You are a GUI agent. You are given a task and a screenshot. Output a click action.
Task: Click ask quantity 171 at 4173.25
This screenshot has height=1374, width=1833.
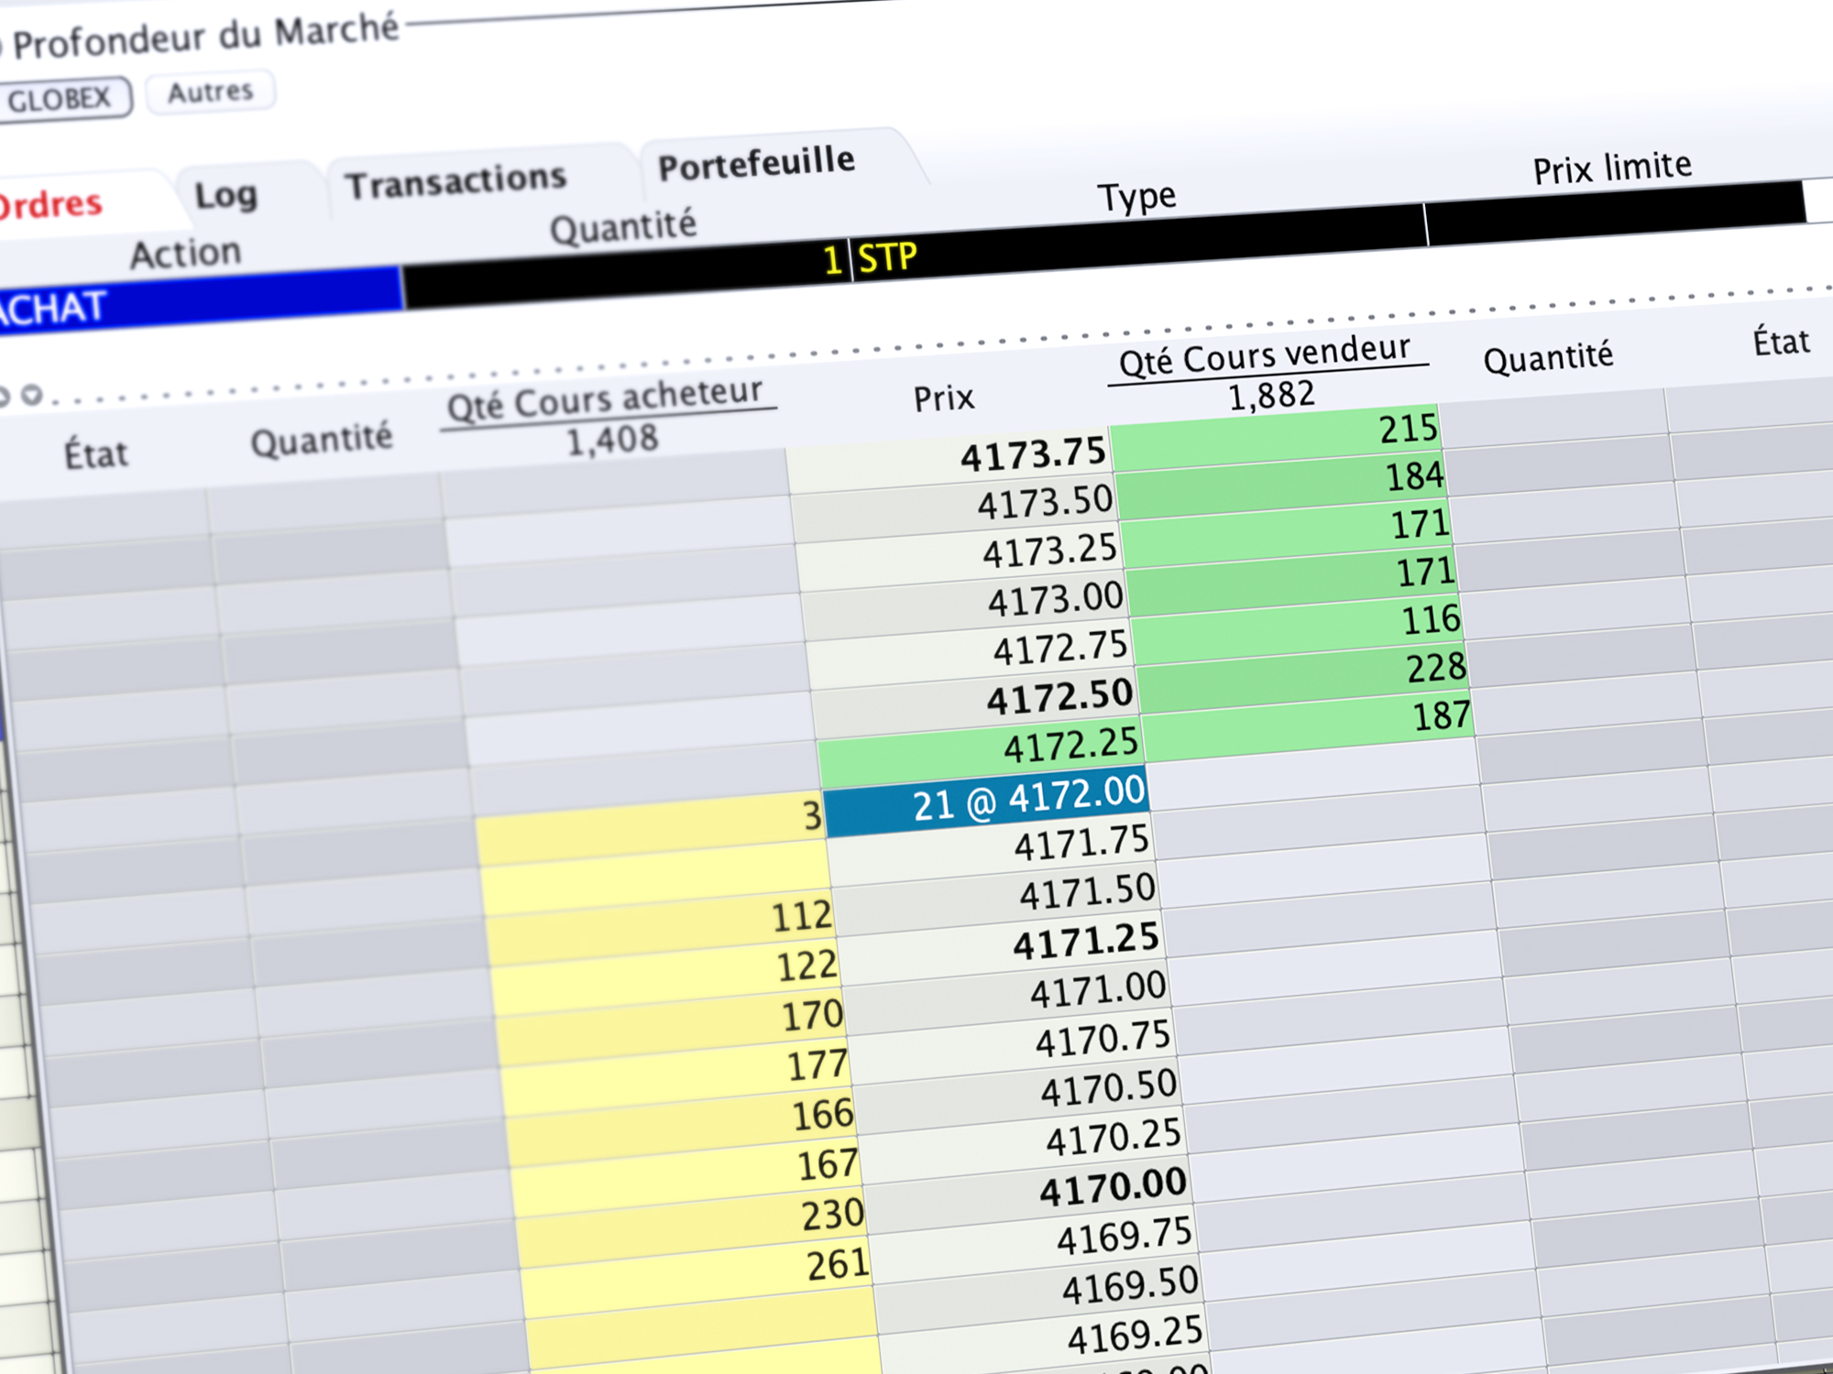pos(1420,524)
